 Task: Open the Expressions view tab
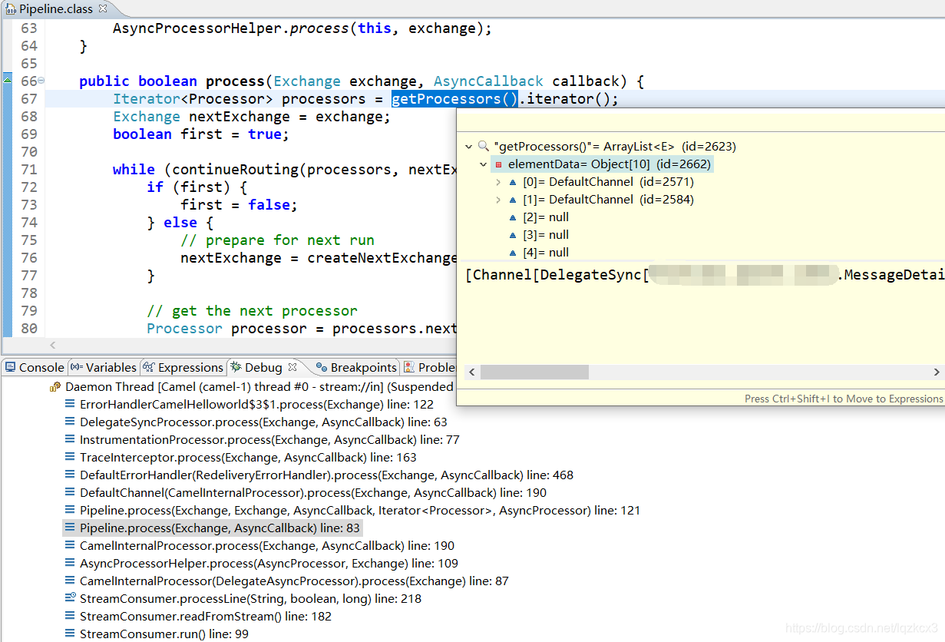183,367
